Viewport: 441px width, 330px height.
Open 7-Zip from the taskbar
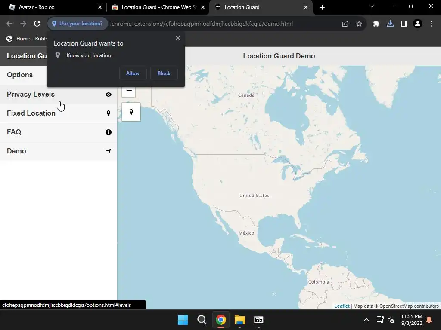point(259,320)
